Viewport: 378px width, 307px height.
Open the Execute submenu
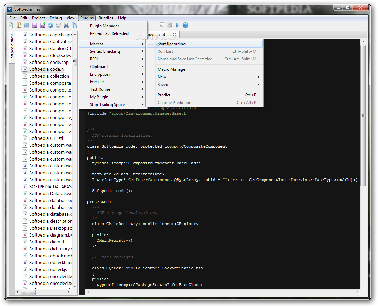point(112,82)
